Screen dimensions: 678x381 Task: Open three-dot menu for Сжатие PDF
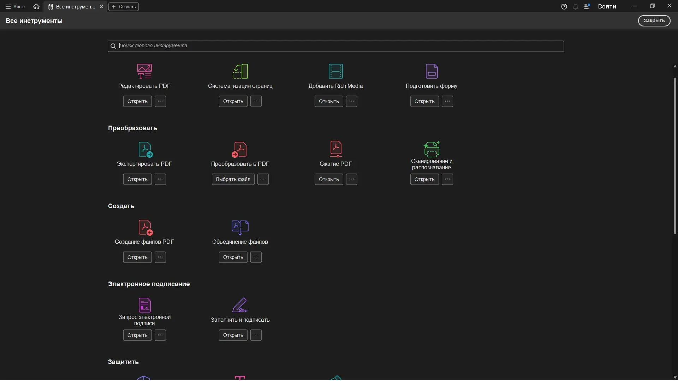(x=352, y=179)
